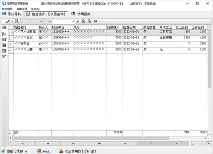213x154 pixels.
Task: Click the refresh icon in the query toolbar
Action: point(95,22)
